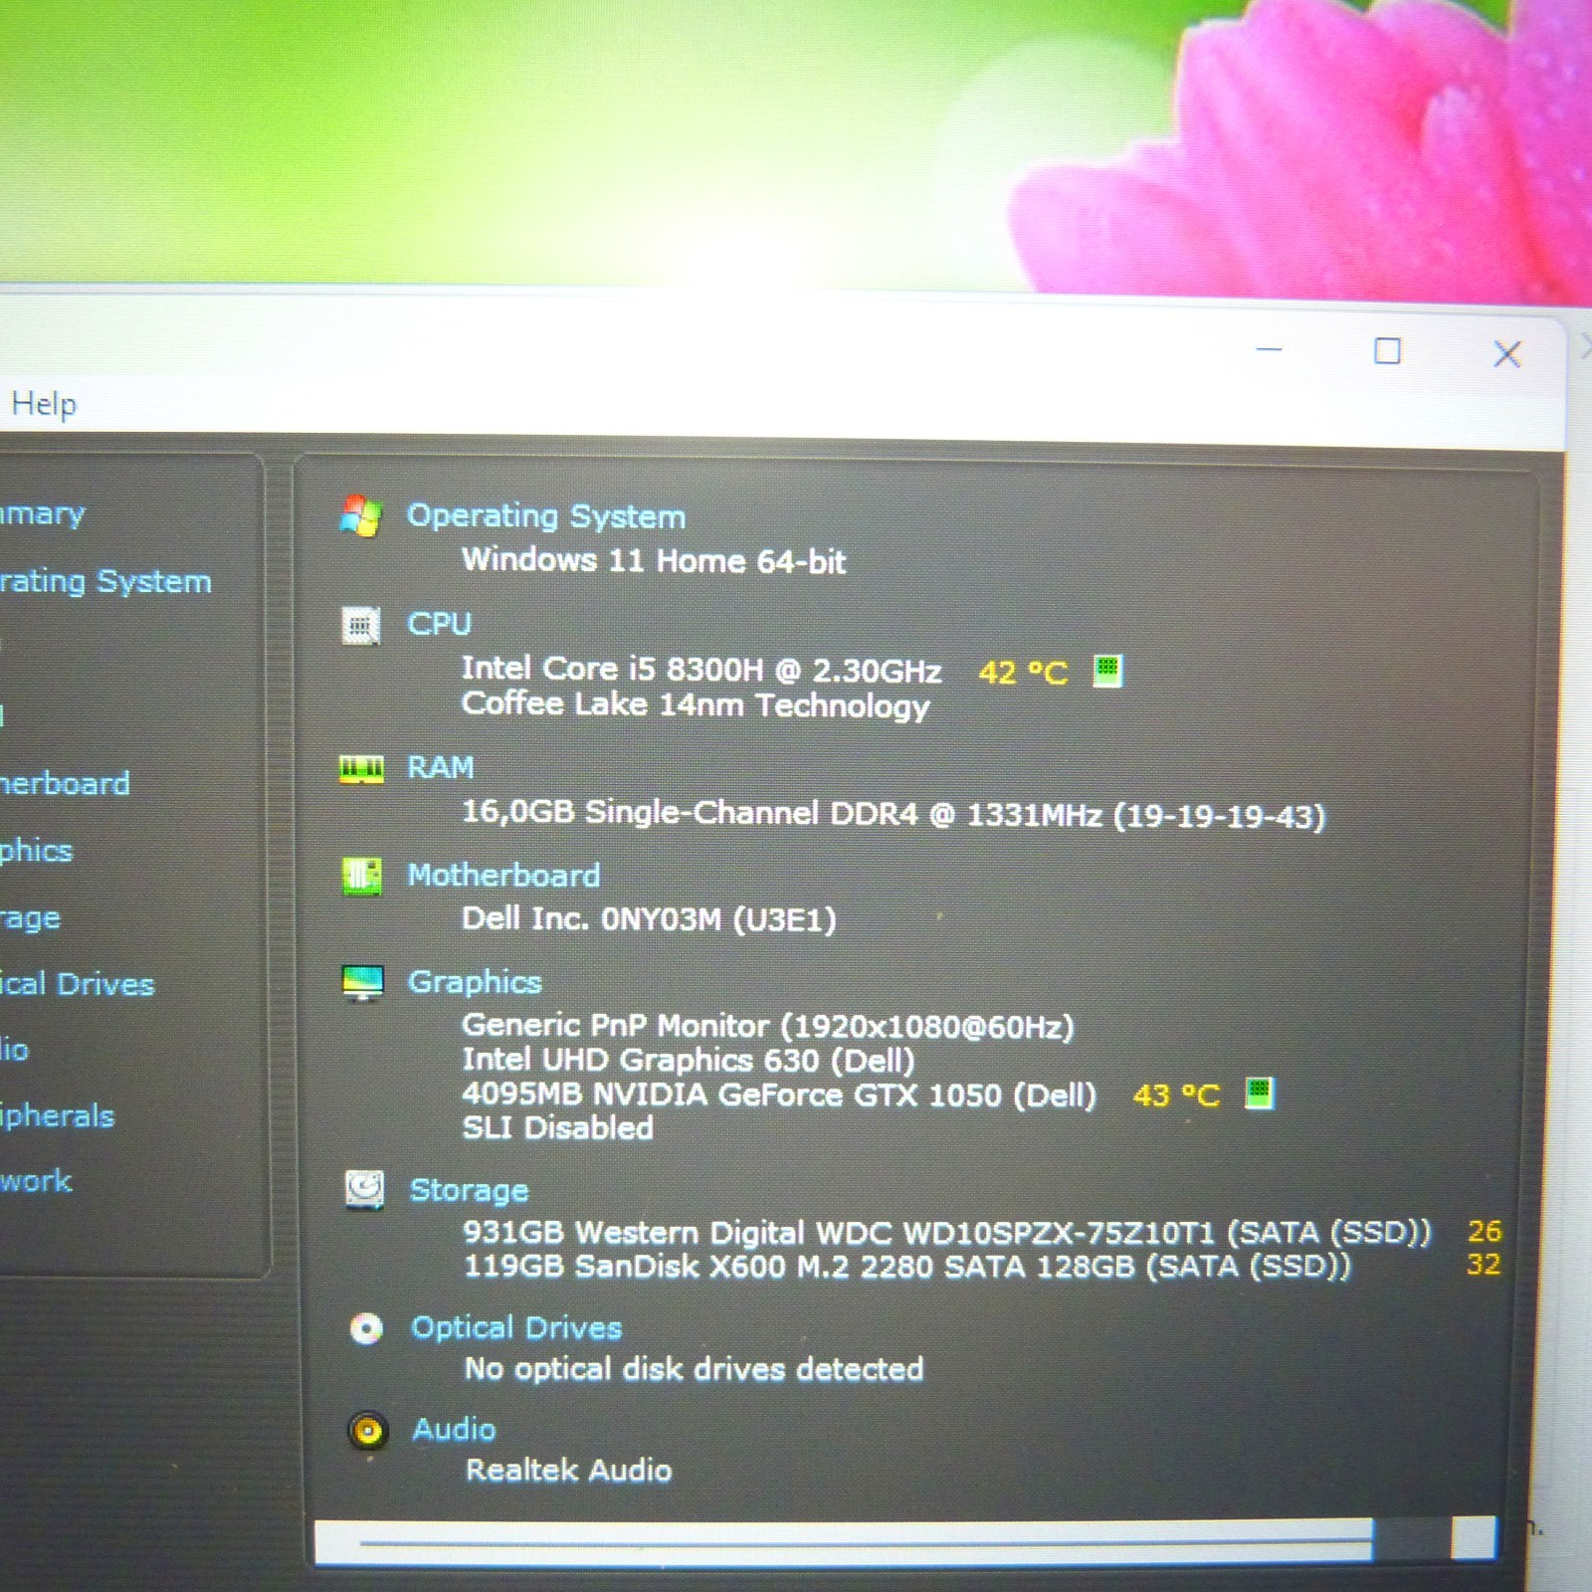Click the No optical disk drives detected text
This screenshot has width=1592, height=1592.
click(694, 1370)
